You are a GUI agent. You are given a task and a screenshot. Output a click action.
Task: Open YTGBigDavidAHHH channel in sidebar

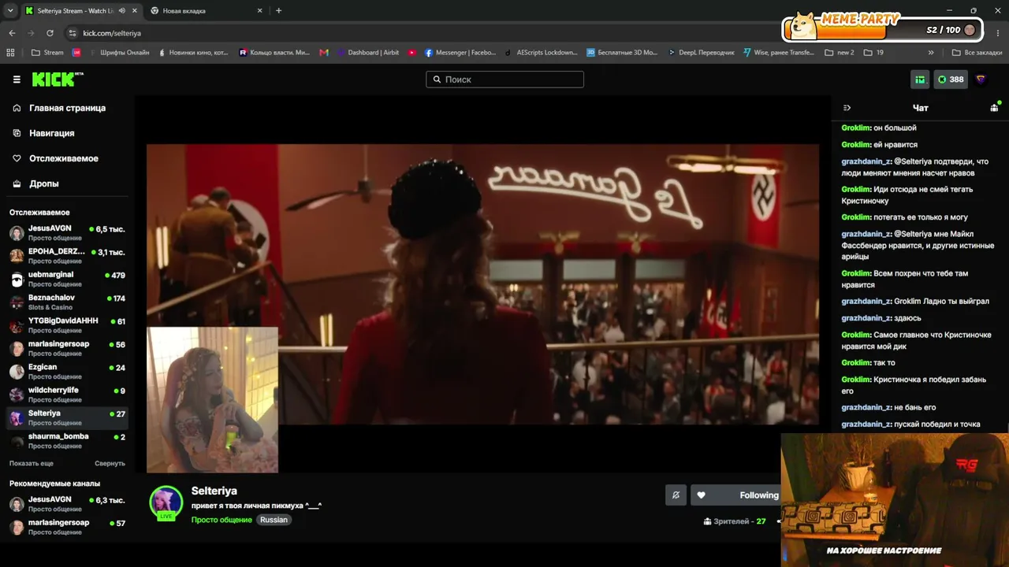(x=67, y=325)
